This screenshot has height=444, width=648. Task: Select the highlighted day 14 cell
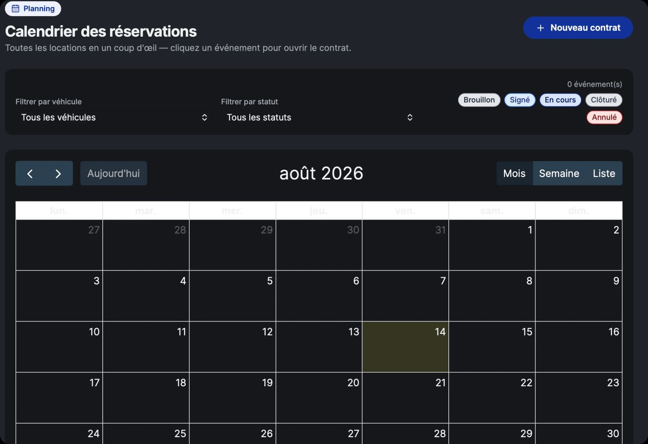tap(405, 347)
